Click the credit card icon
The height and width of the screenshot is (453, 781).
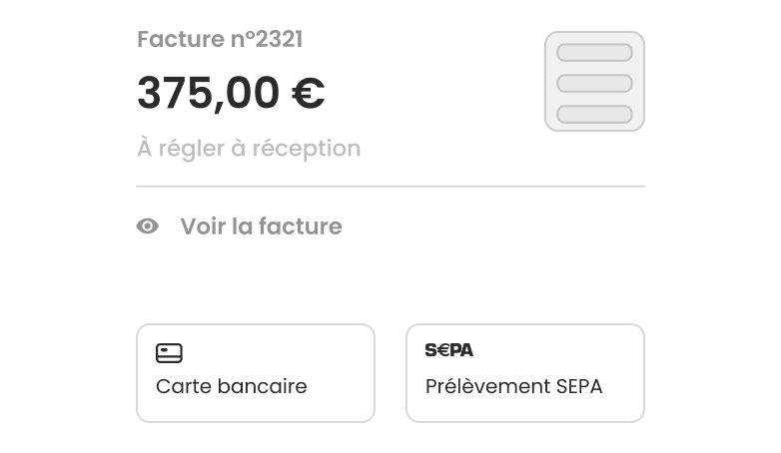pyautogui.click(x=170, y=353)
